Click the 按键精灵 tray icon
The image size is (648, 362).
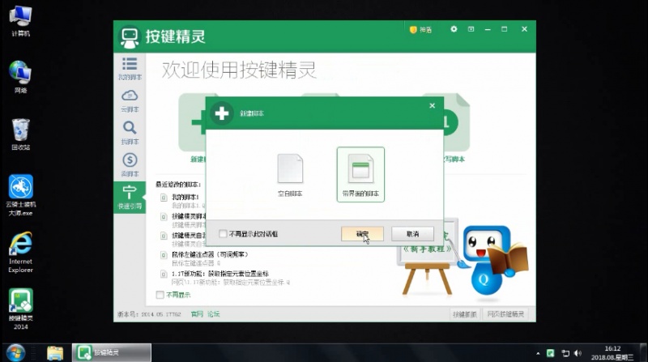(x=551, y=353)
